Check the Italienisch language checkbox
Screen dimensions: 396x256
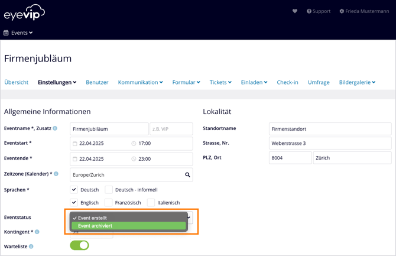(x=151, y=202)
